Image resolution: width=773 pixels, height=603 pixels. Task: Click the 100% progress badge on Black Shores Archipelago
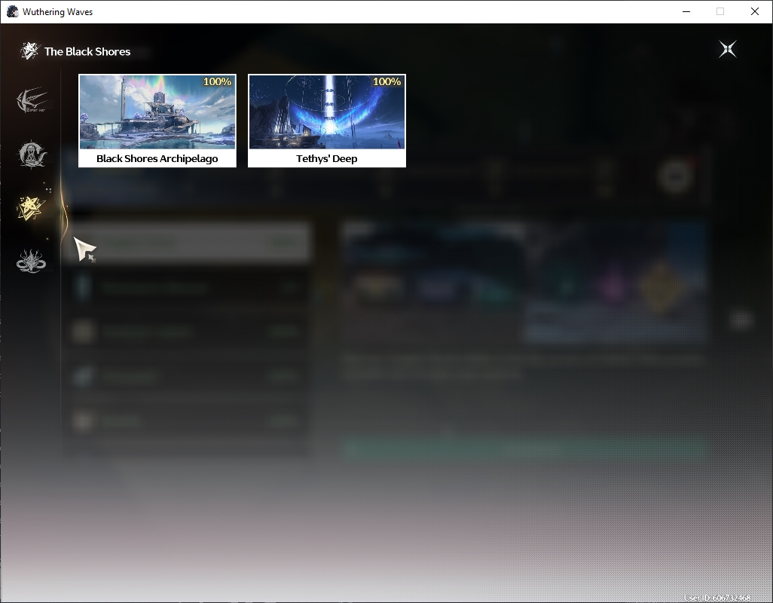218,82
